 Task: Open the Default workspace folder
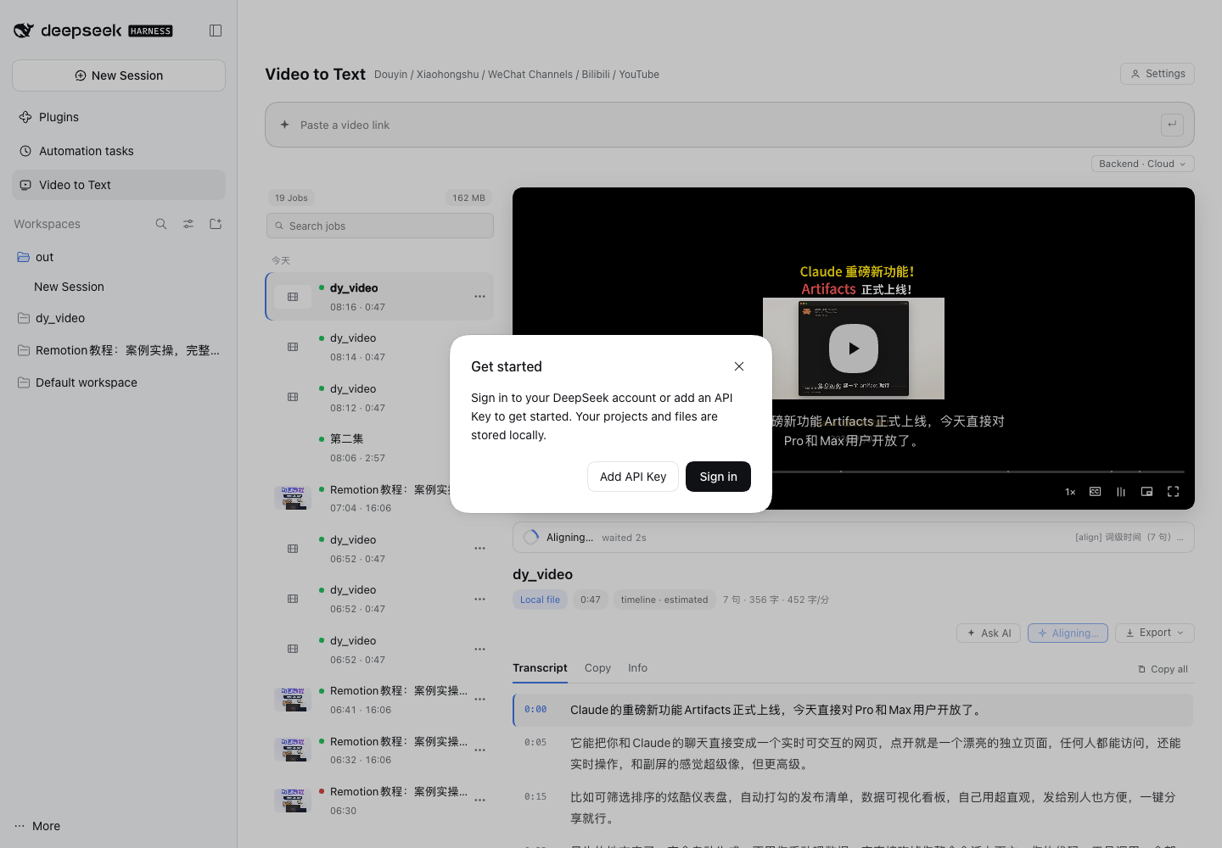click(x=119, y=382)
